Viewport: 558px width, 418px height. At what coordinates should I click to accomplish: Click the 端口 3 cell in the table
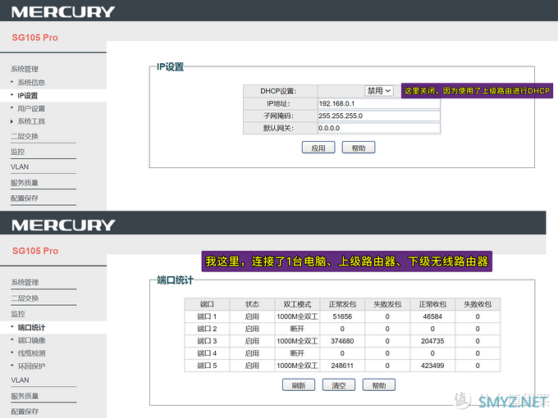(x=207, y=341)
